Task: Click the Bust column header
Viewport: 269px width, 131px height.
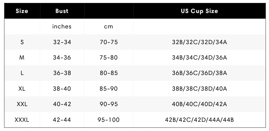Action: click(62, 11)
